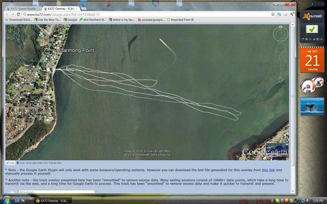The width and height of the screenshot is (327, 204).
Task: Open the Chrome wrench settings menu
Action: click(292, 14)
